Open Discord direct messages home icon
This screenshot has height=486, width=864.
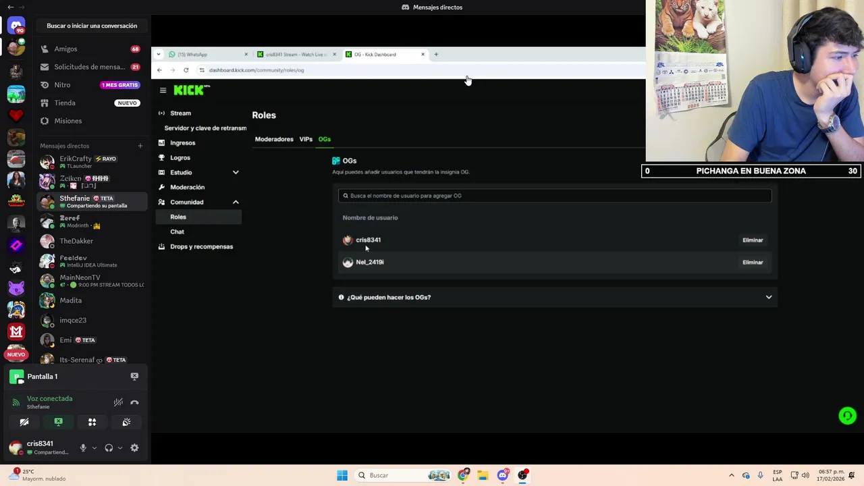[16, 26]
